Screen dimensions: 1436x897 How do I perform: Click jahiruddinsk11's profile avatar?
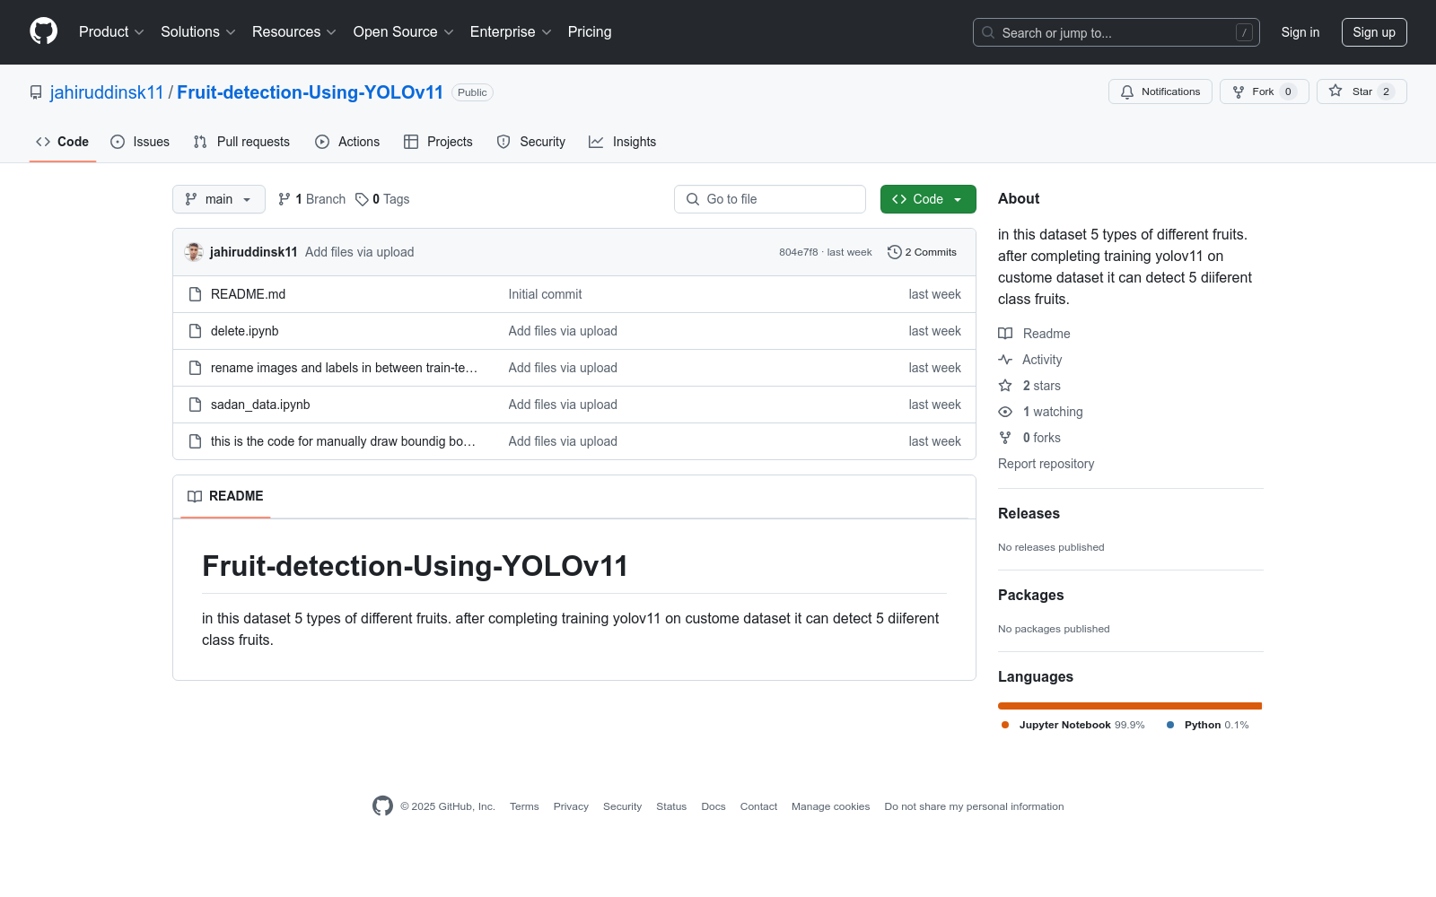click(193, 252)
